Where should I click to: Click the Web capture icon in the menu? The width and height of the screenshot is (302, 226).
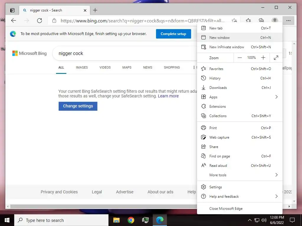point(203,137)
